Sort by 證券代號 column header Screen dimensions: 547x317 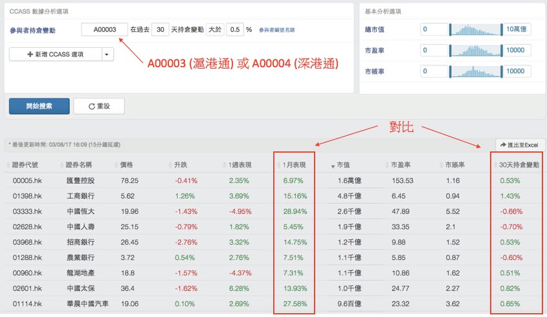tap(25, 165)
